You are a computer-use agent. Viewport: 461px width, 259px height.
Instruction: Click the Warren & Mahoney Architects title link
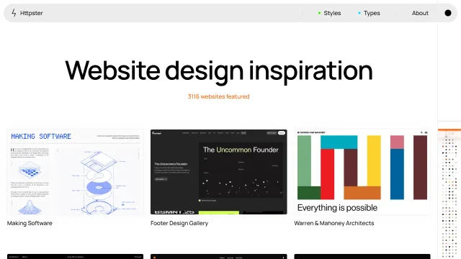[x=334, y=223]
